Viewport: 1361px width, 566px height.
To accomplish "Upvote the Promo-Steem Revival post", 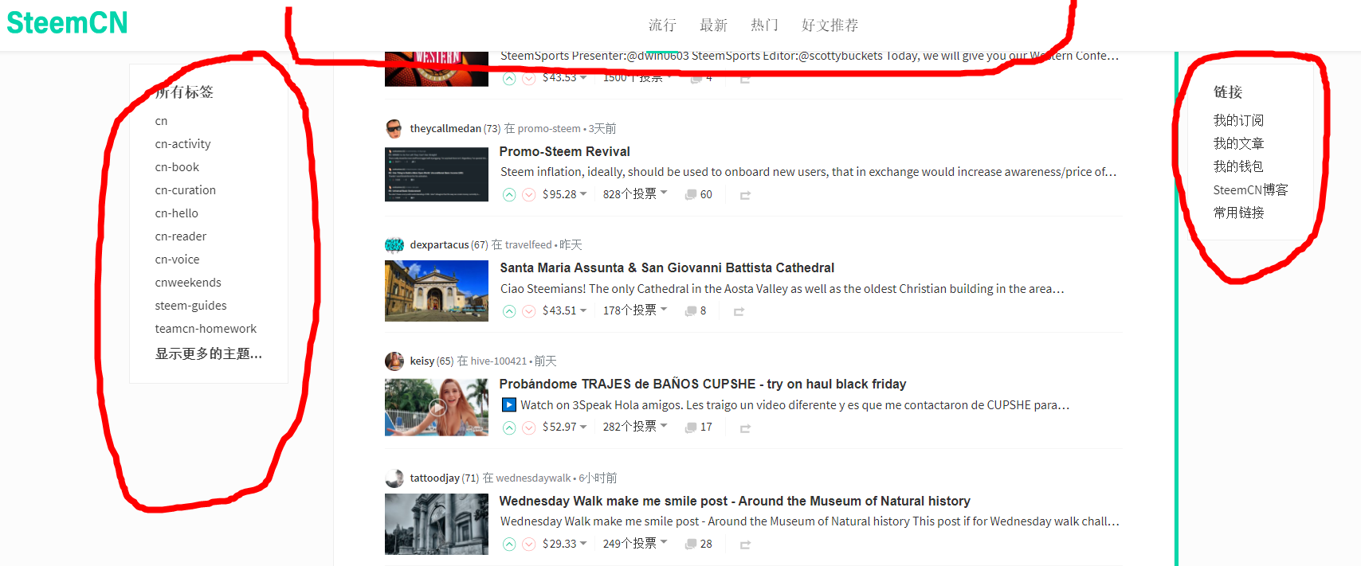I will 509,195.
